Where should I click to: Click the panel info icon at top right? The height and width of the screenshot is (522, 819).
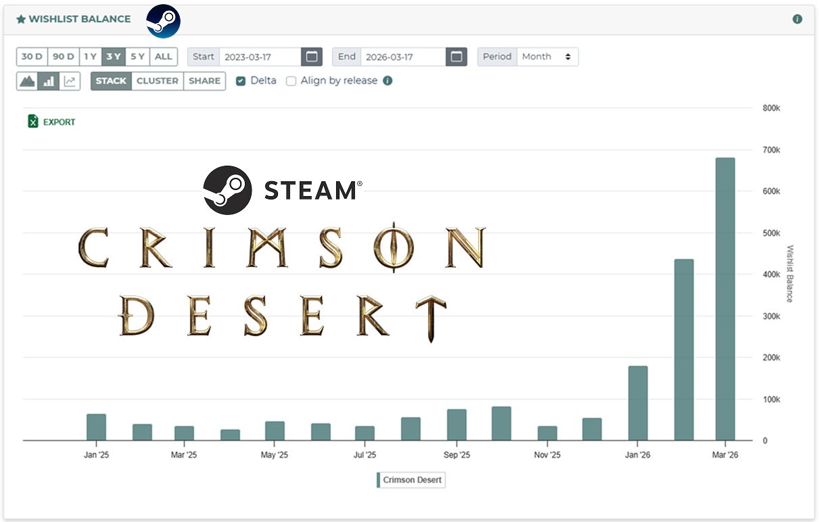click(797, 19)
